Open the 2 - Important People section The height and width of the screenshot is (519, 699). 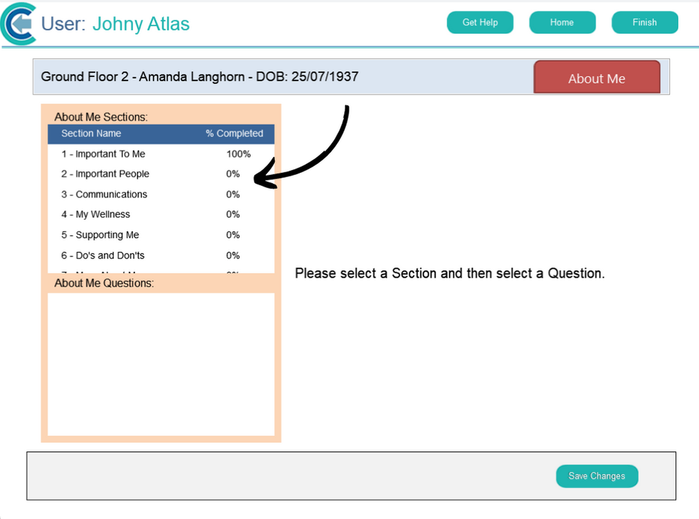click(x=105, y=174)
